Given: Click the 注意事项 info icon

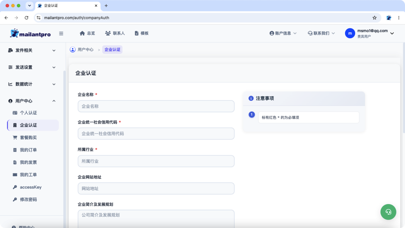Looking at the screenshot, I should tap(251, 99).
